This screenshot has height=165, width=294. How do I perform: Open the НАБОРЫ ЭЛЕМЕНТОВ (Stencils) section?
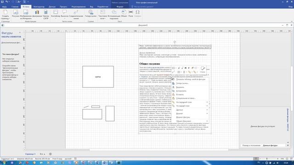(11, 37)
